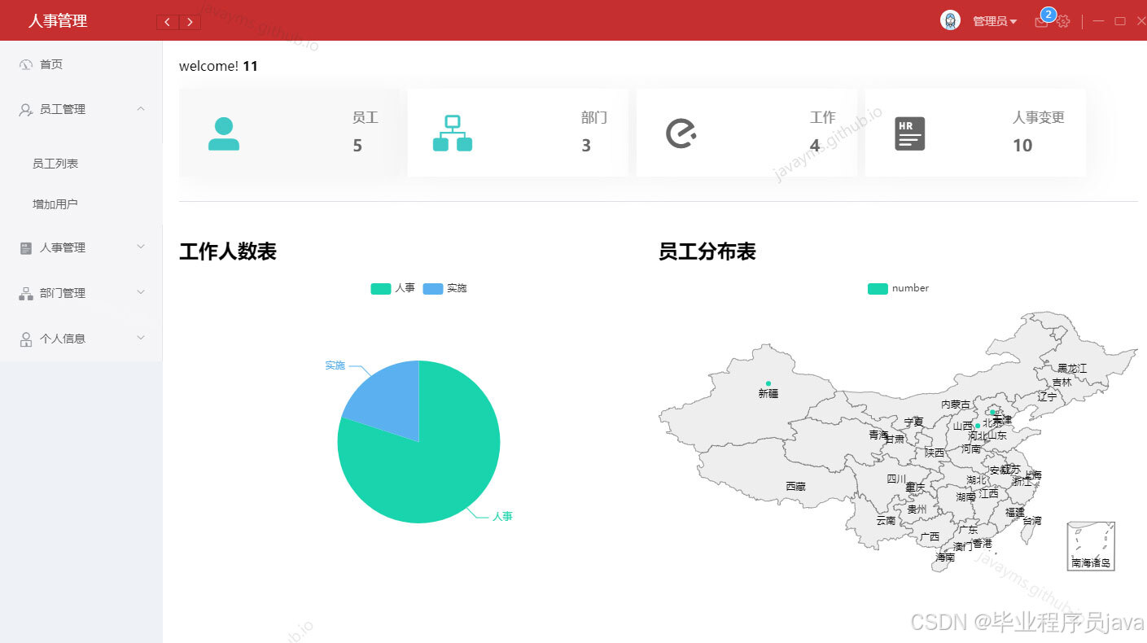
Task: Expand the 部门管理 submenu chevron
Action: click(141, 292)
